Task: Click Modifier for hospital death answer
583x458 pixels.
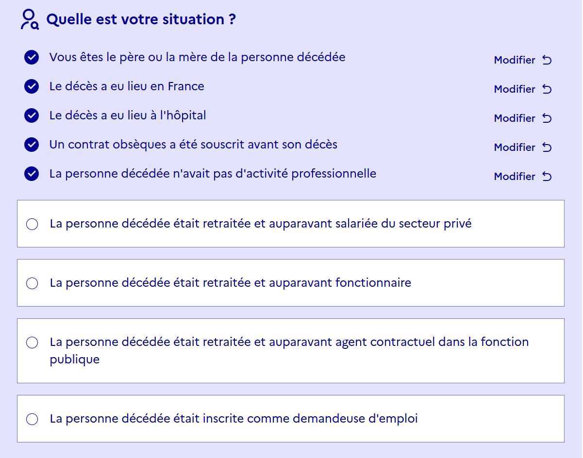Action: [x=515, y=118]
